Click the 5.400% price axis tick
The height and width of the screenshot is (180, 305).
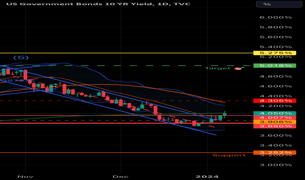[276, 47]
